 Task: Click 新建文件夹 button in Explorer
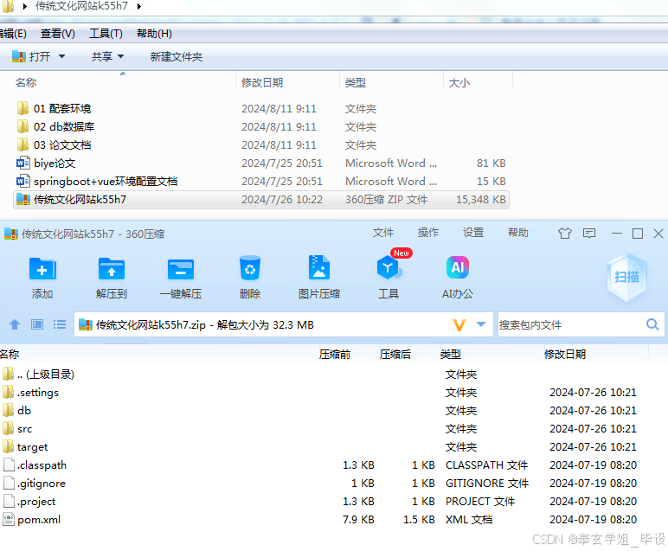click(x=176, y=56)
